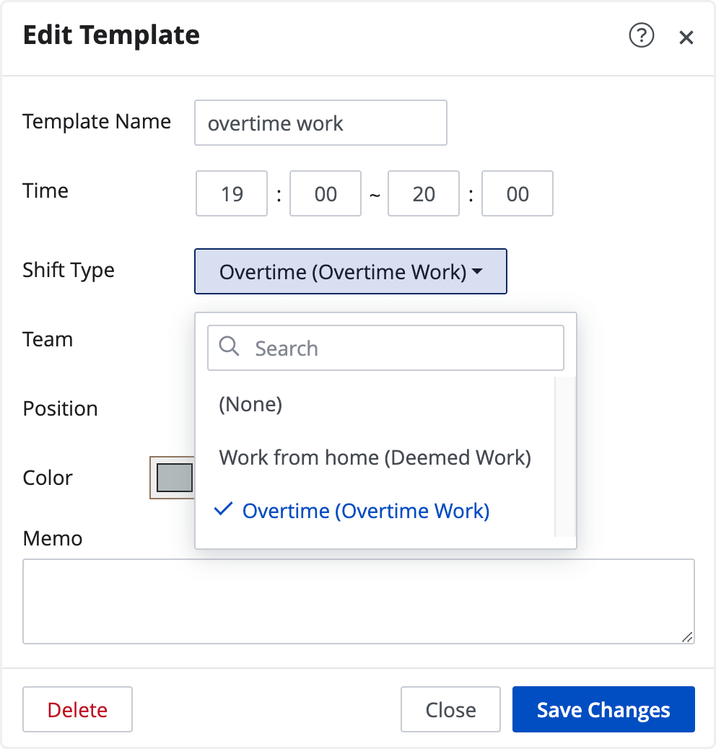
Task: Click the Edit Template title text
Action: coord(111,35)
